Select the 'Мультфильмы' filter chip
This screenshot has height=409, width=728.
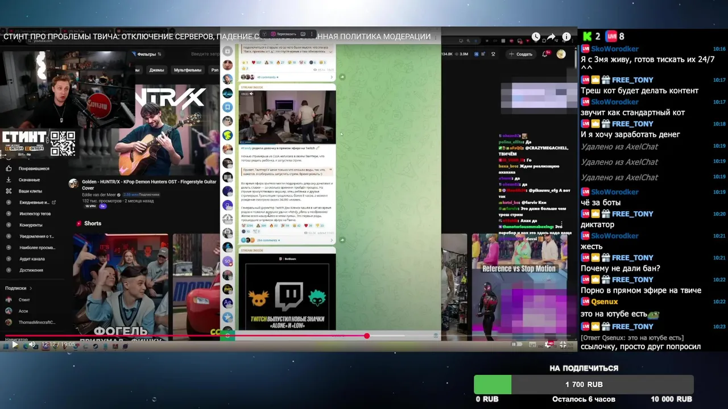point(188,70)
